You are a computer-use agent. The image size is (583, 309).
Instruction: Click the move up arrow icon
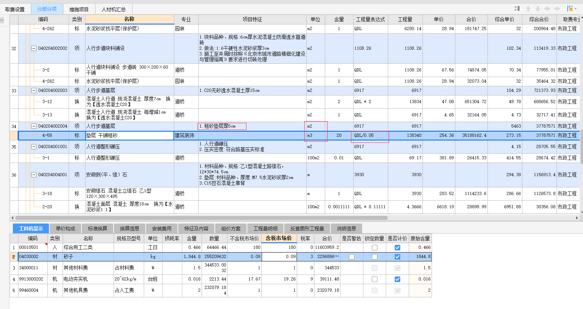point(528,8)
